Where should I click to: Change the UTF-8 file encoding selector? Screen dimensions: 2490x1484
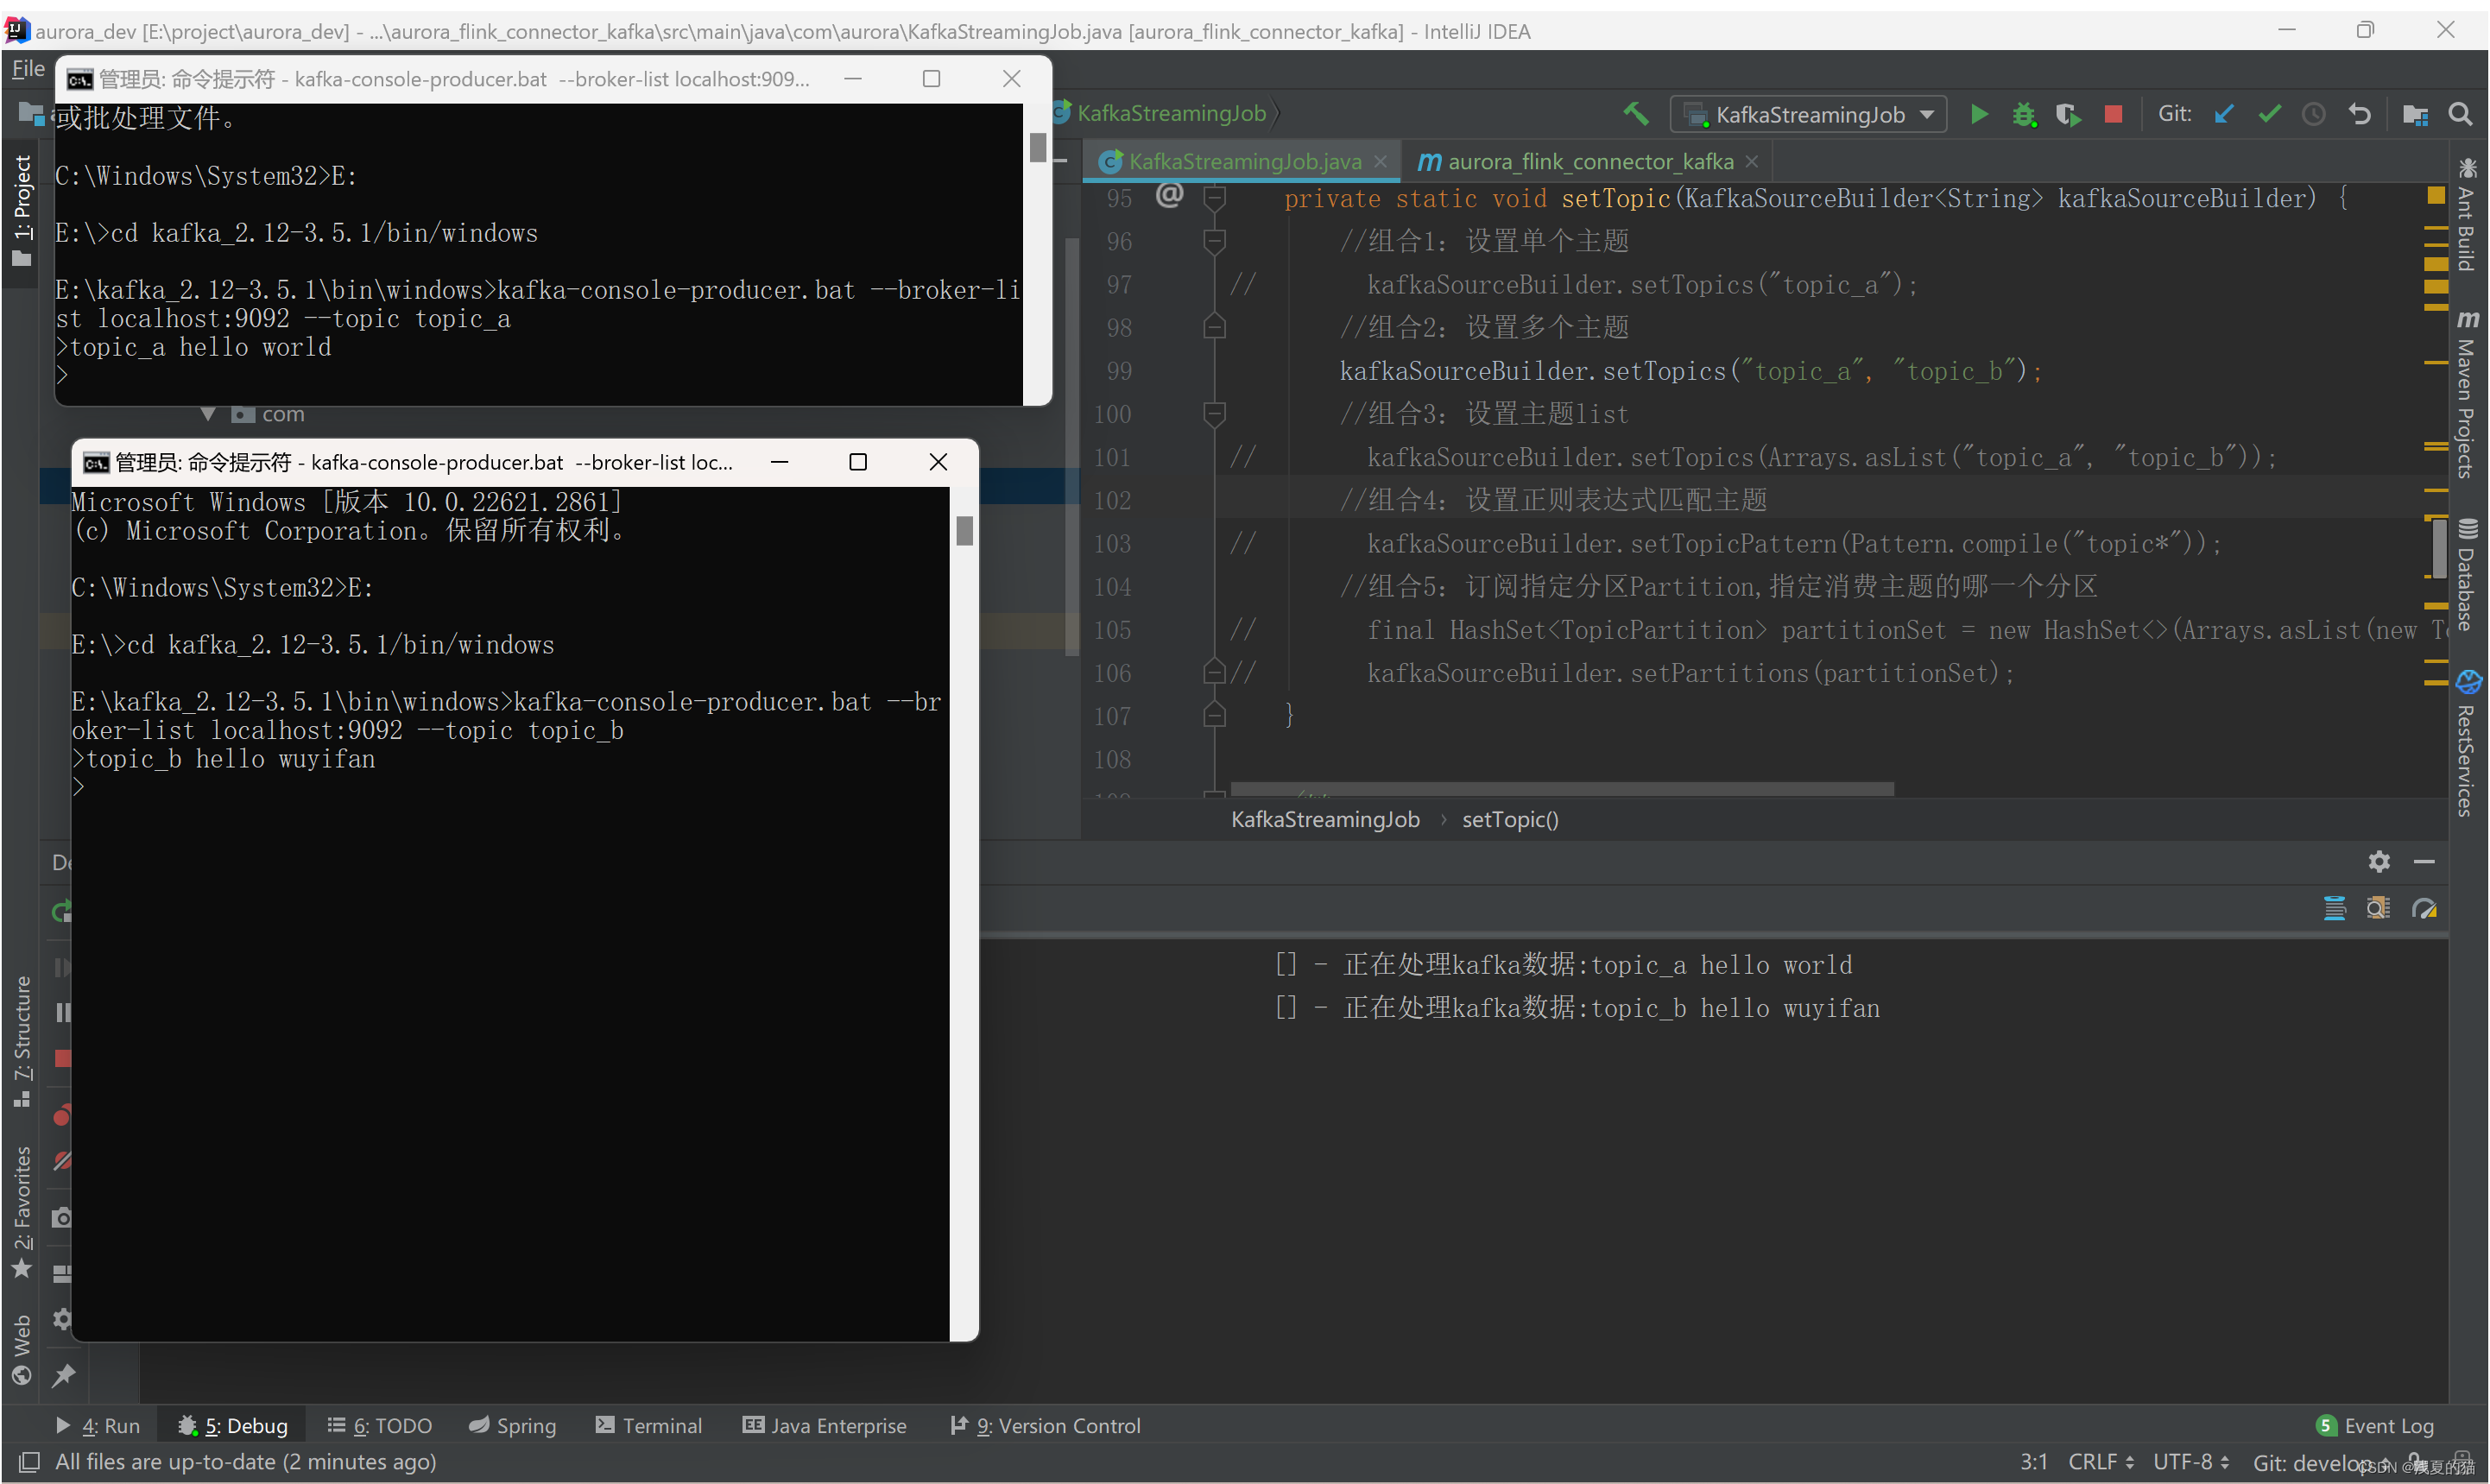coord(2191,1462)
